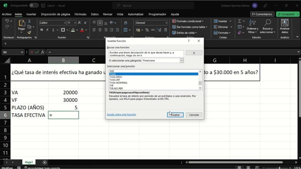The height and width of the screenshot is (169, 301).
Task: Toggle italic formatting K button
Action: pos(47,30)
